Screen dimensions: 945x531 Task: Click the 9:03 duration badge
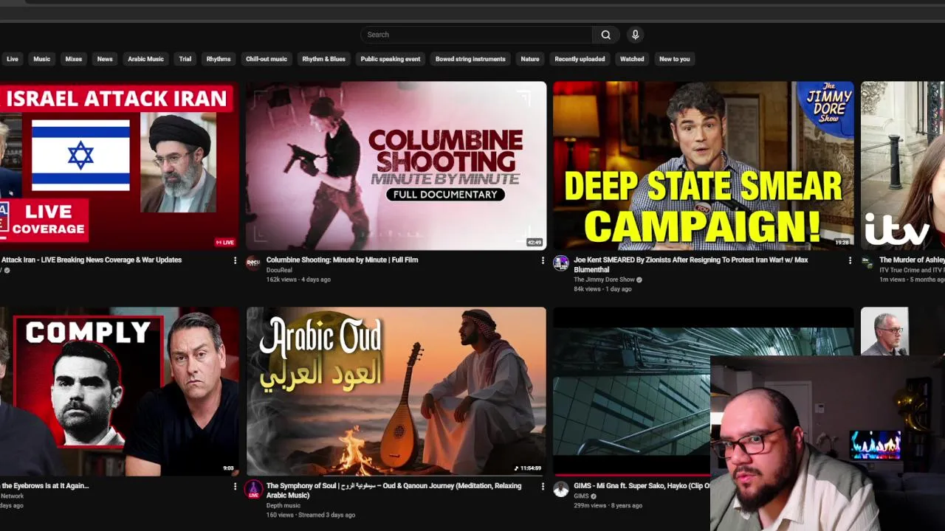coord(228,468)
